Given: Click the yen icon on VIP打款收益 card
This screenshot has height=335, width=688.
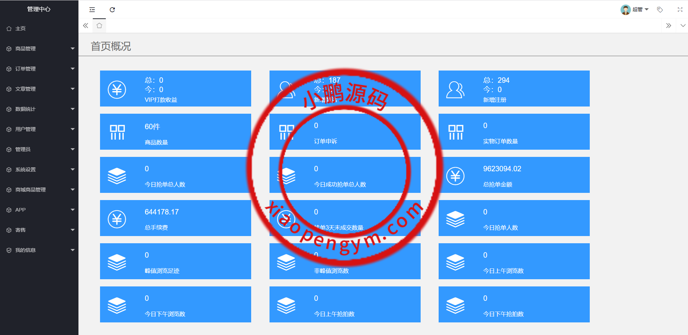Looking at the screenshot, I should 117,90.
